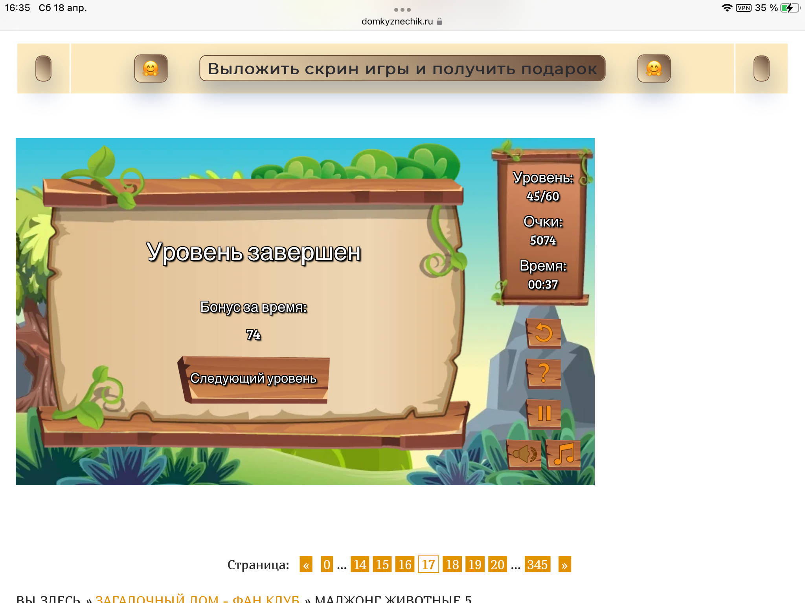Click far-right blank rounded button
This screenshot has height=603, width=805.
pos(761,68)
